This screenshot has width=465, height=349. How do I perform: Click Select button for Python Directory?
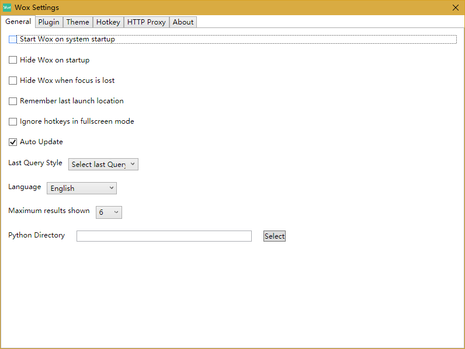point(275,236)
